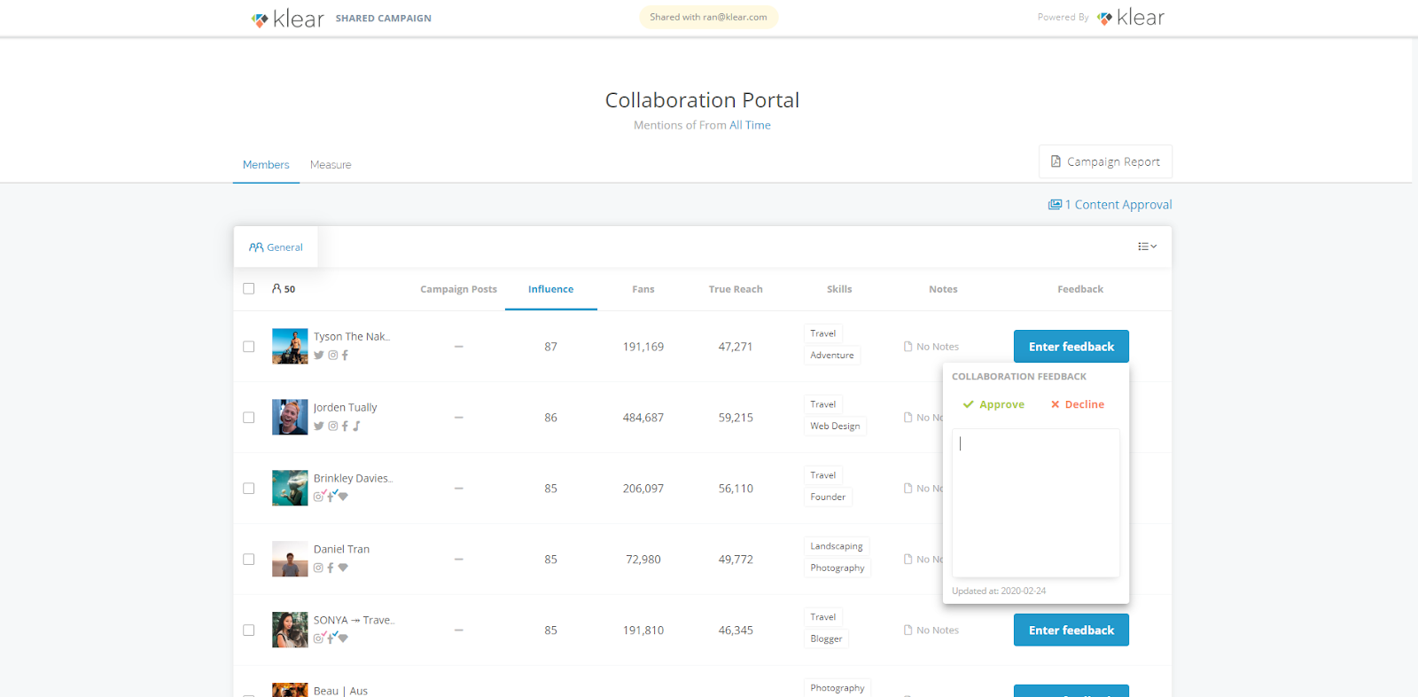Open the Daniel Tran name link
Screen dimensions: 1418x697
341,550
